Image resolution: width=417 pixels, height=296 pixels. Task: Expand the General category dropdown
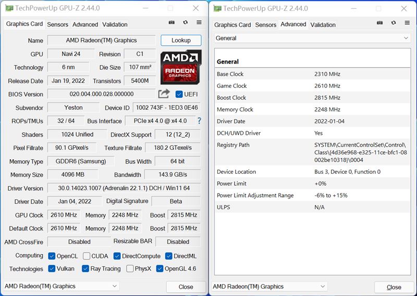pyautogui.click(x=313, y=38)
